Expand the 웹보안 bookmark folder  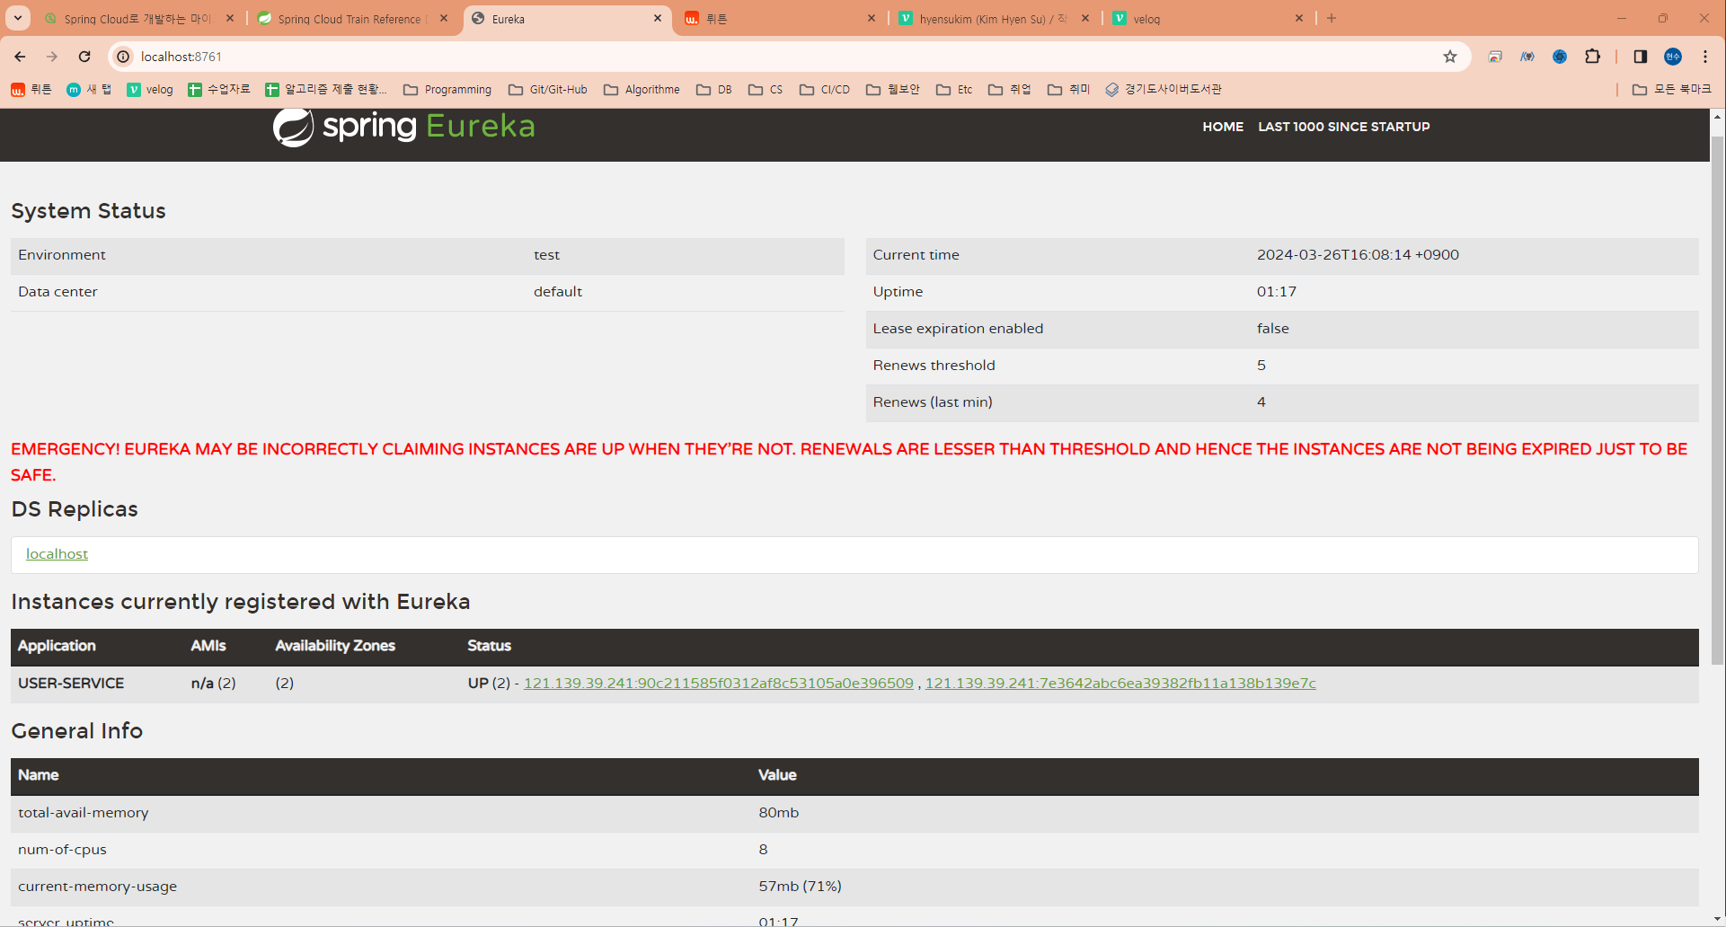click(893, 89)
